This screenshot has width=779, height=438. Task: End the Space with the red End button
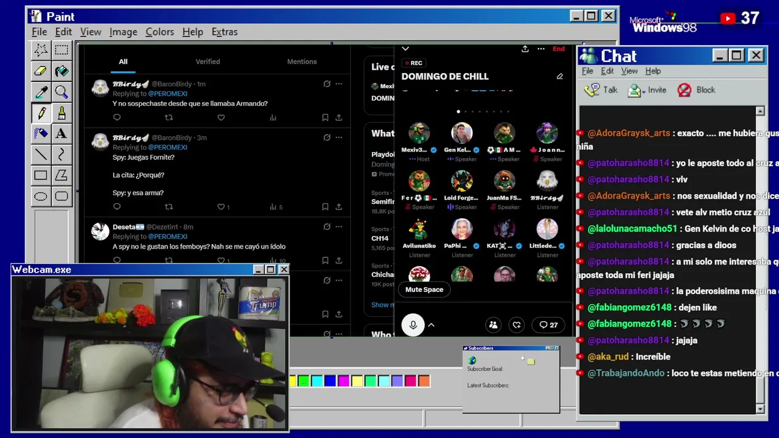pos(558,49)
